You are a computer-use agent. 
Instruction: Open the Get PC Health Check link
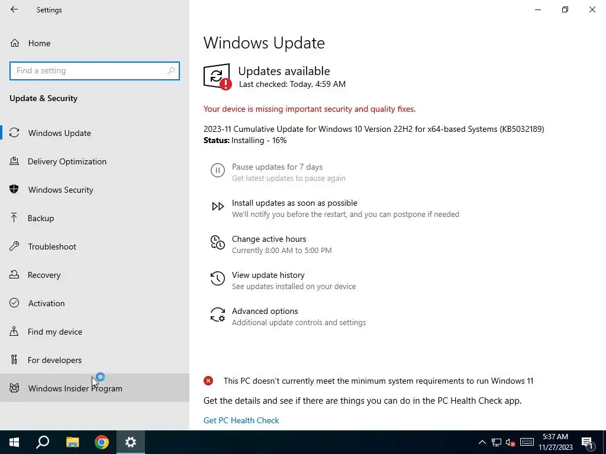point(241,420)
